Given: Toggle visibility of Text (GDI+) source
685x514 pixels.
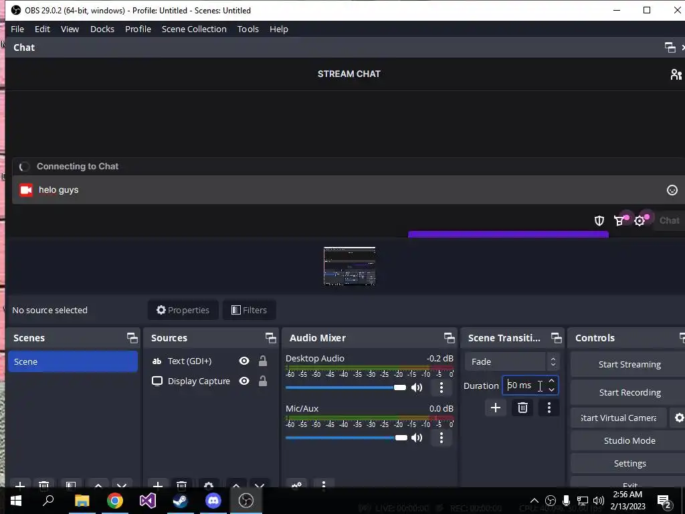Looking at the screenshot, I should (244, 361).
